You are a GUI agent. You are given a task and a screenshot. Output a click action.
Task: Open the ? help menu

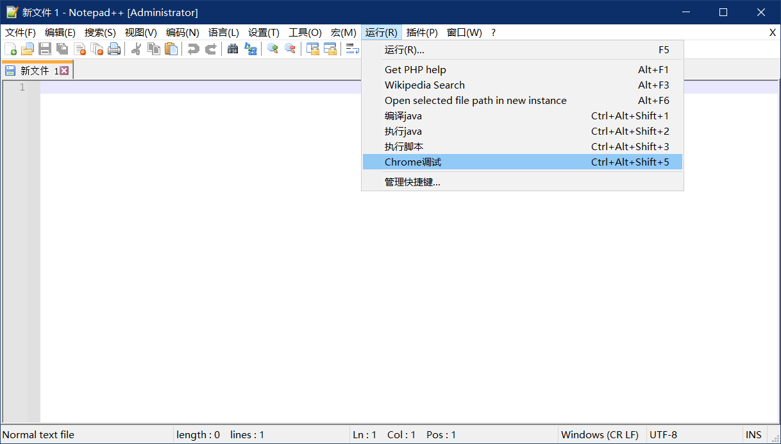[493, 33]
